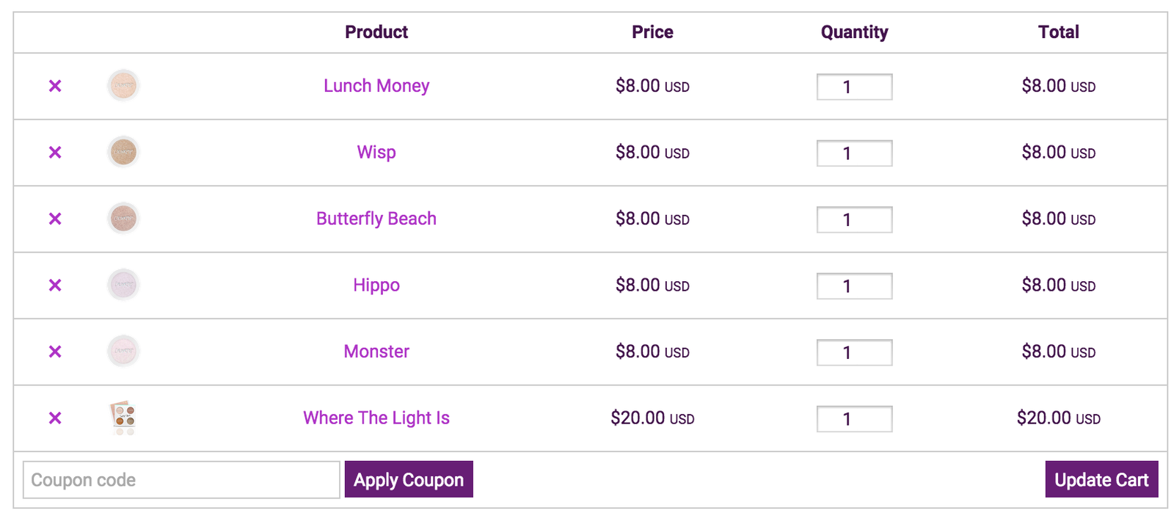Remove Monster from the cart

click(x=55, y=352)
